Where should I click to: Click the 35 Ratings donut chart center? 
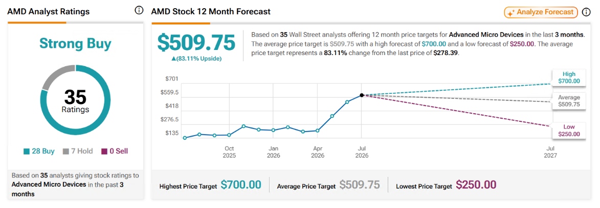[75, 100]
